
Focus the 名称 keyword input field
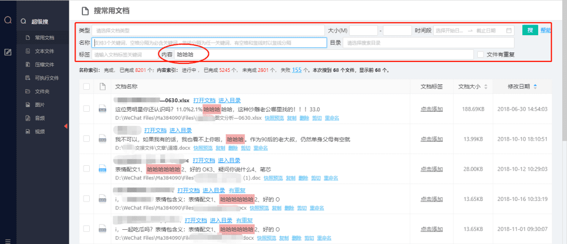[x=209, y=43]
